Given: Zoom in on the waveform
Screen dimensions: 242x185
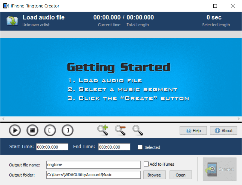Looking at the screenshot, I should click(103, 130).
